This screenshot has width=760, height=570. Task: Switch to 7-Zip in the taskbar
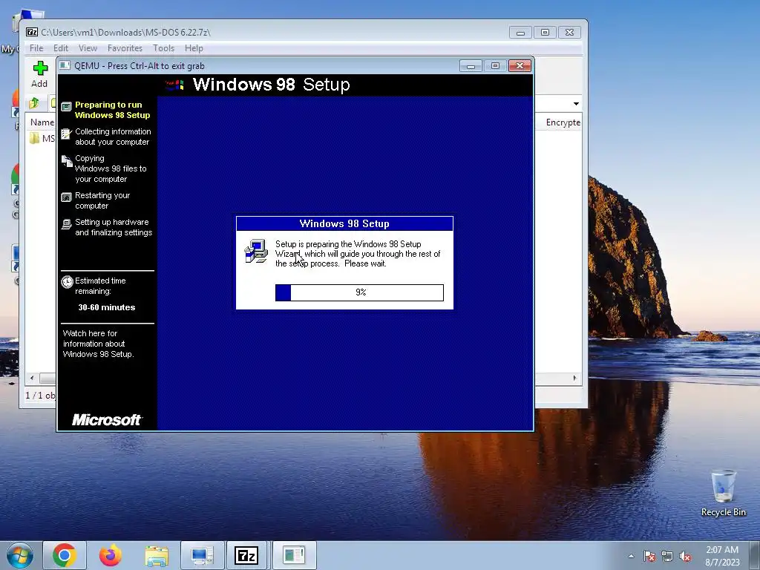[x=246, y=555]
